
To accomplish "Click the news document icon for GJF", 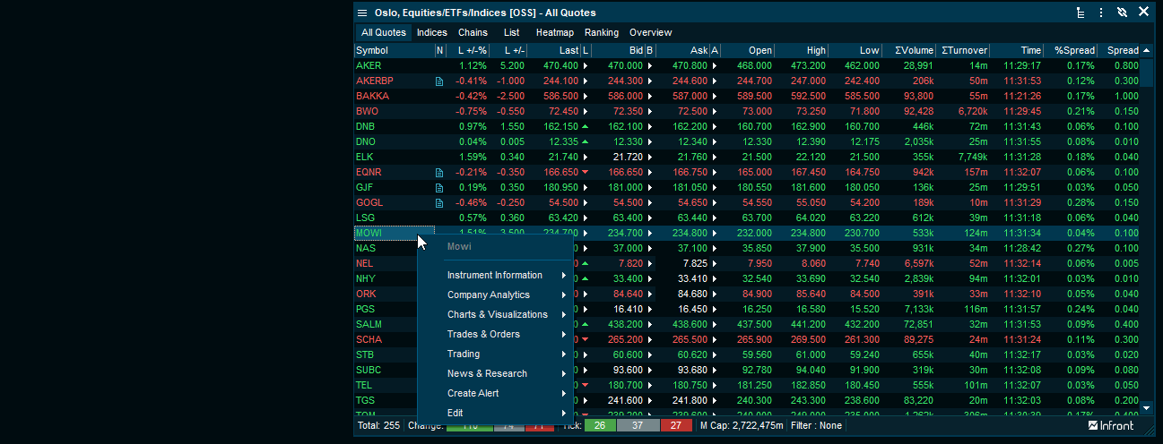I will click(x=439, y=188).
